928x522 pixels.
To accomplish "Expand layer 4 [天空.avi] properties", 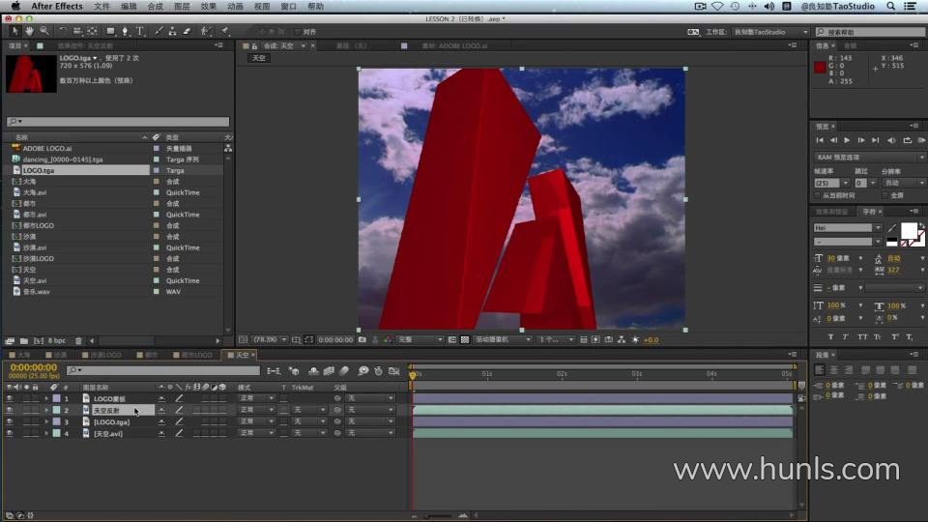I will pos(46,433).
